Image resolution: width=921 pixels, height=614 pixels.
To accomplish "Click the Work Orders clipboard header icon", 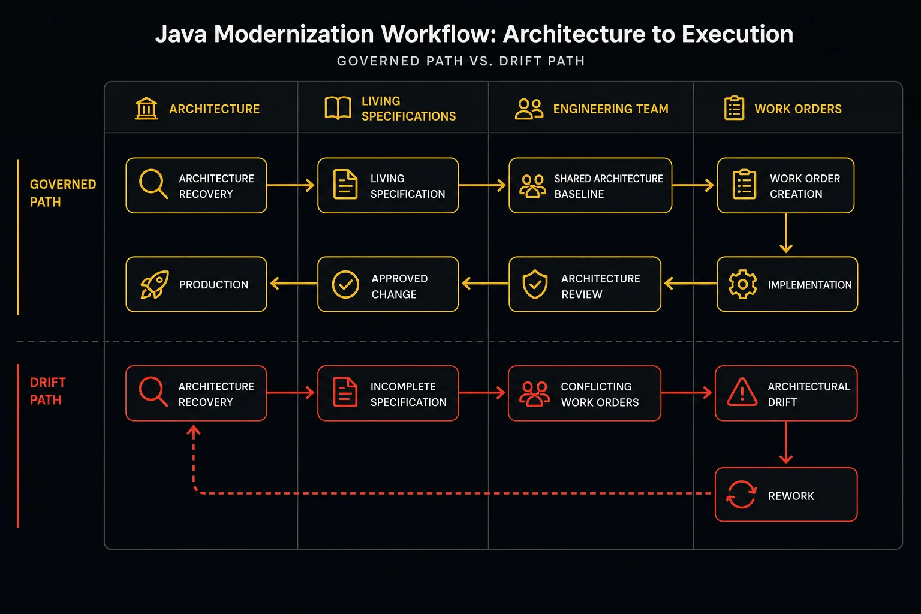I will point(734,108).
